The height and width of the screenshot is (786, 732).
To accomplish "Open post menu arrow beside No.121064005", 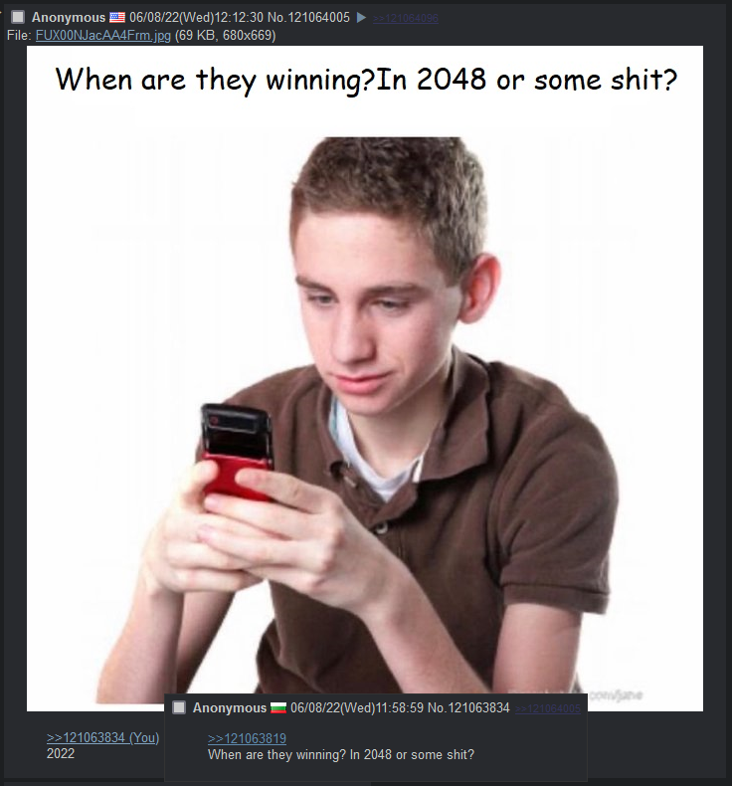I will pos(361,18).
